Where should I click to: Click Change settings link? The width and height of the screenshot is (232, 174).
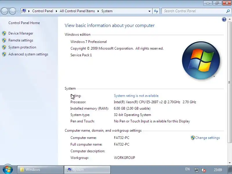click(x=207, y=138)
